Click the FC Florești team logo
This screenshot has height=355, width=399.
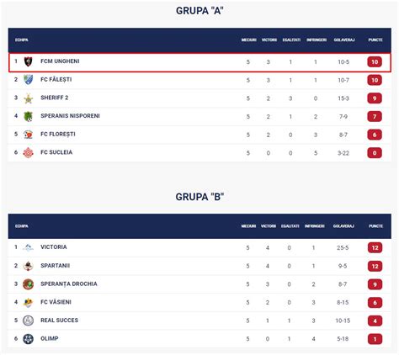pos(28,135)
